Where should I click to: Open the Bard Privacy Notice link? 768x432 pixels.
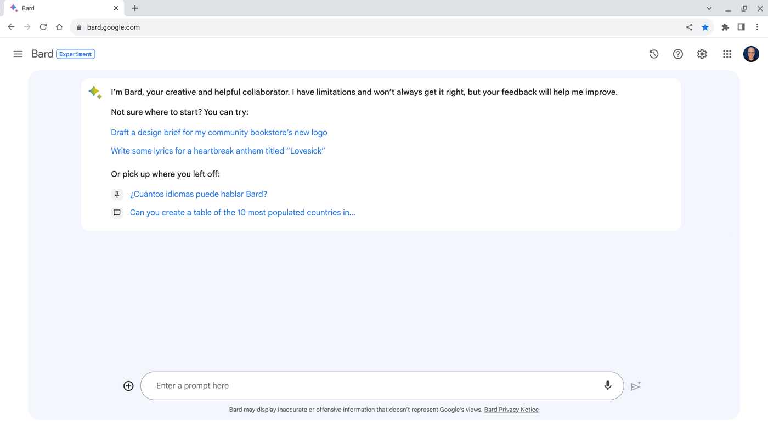[x=511, y=409]
